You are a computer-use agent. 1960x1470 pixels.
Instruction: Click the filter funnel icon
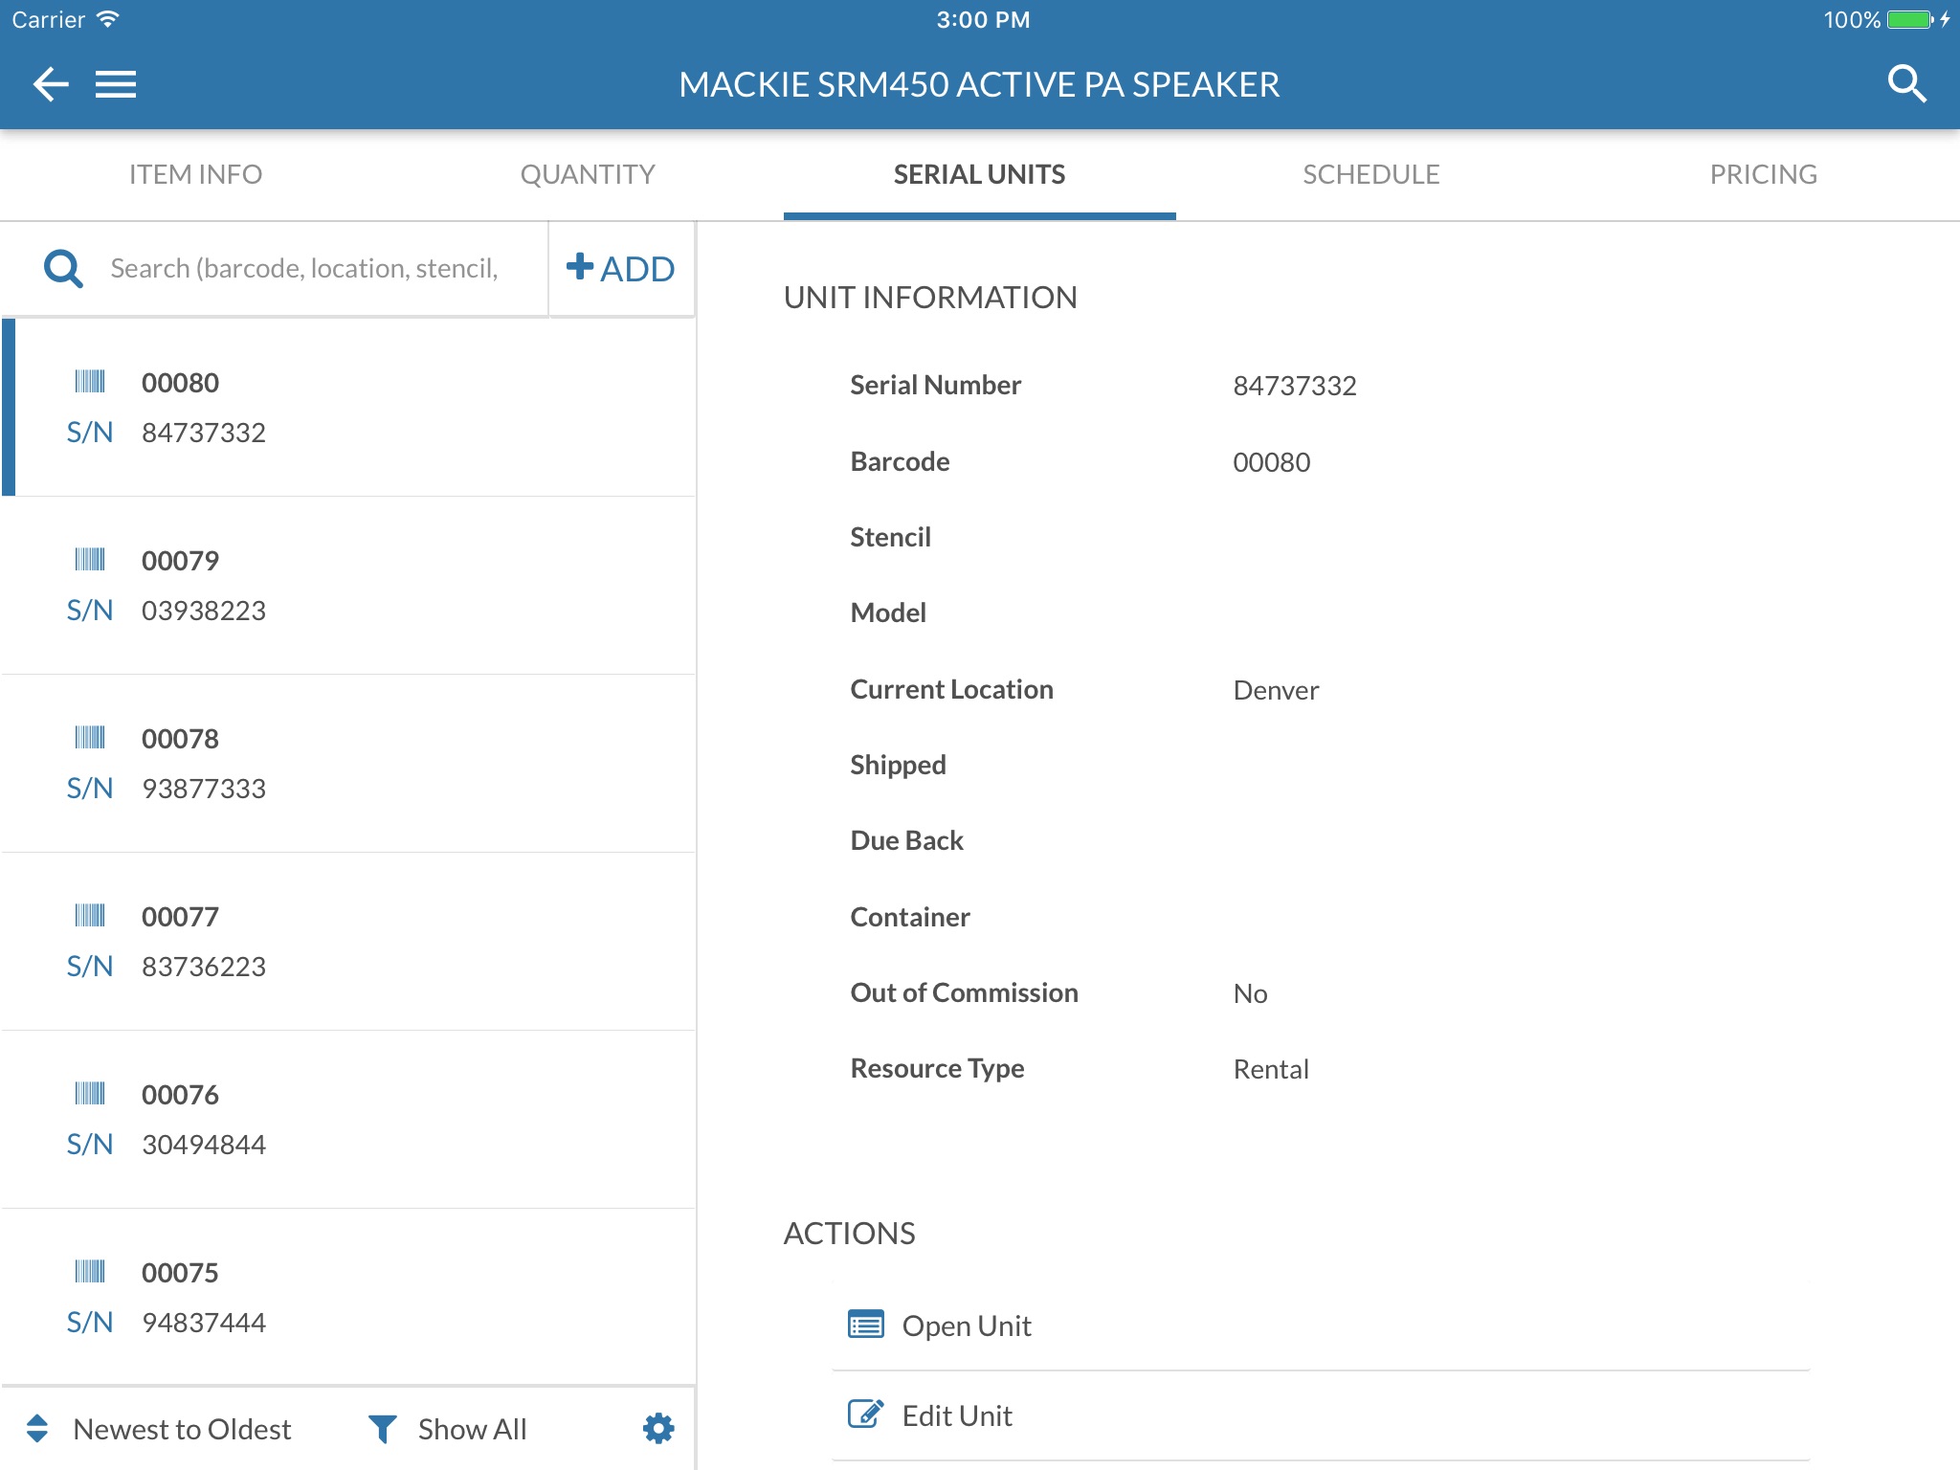[x=382, y=1428]
